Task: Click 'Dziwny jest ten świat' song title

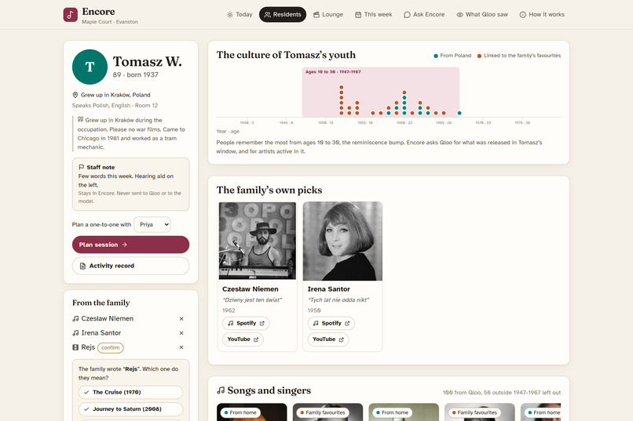Action: click(252, 299)
